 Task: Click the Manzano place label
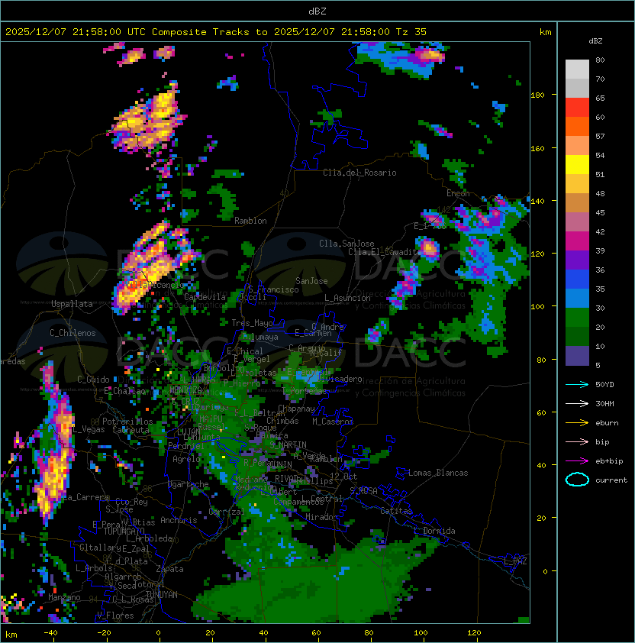64,597
